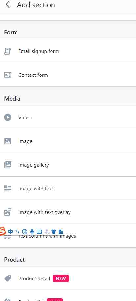Click the Contact form icon
Viewport: 136px width, 301px height.
(x=8, y=75)
